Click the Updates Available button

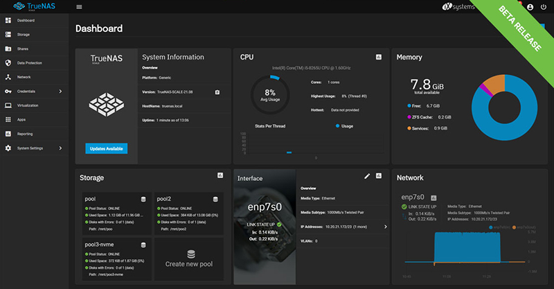point(107,148)
